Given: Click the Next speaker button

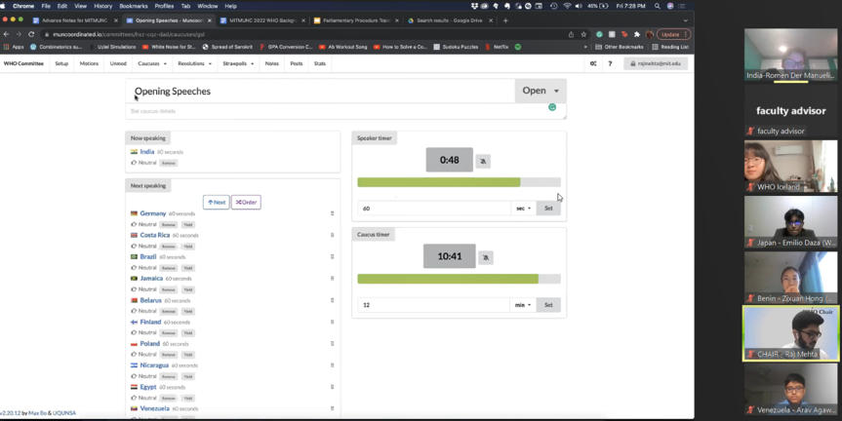Looking at the screenshot, I should coord(217,202).
